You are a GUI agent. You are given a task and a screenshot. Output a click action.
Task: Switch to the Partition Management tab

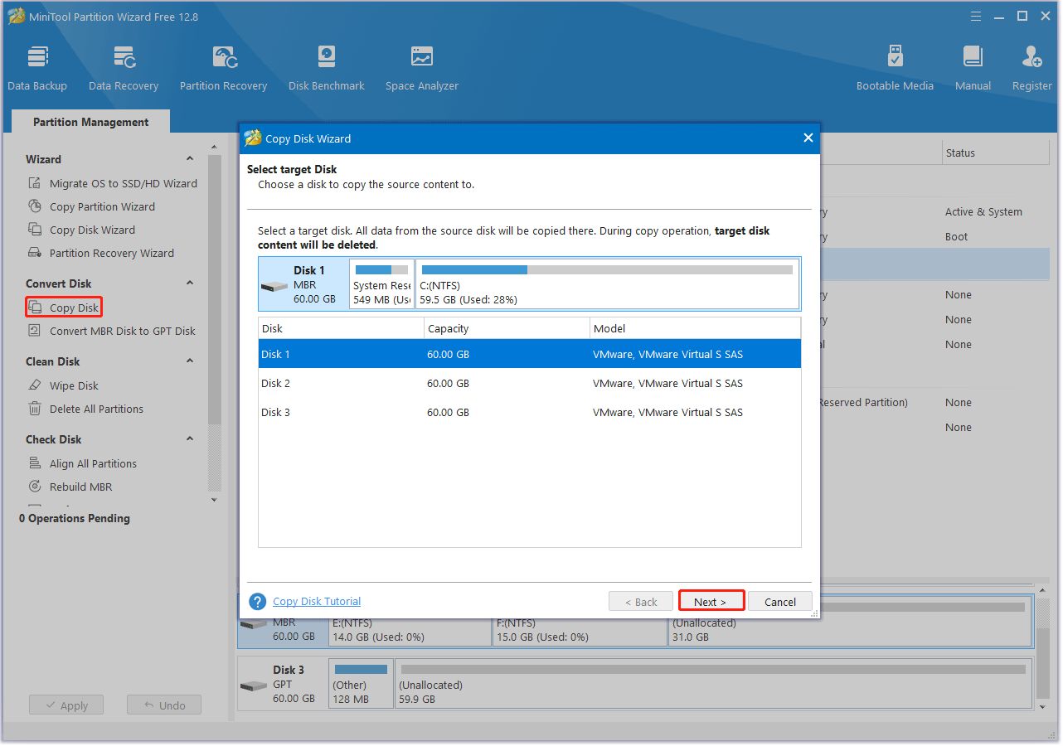pyautogui.click(x=91, y=122)
